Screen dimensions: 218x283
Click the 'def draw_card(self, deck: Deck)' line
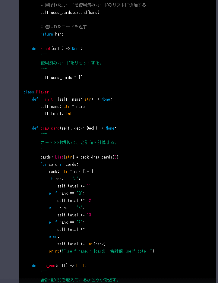point(74,128)
